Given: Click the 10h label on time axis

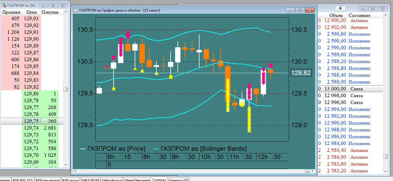Looking at the screenshot, I should [x=206, y=157].
